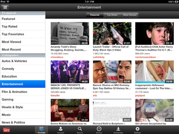
Task: Play the Richard Neill to Bodyform thumbnail
Action: [112, 110]
